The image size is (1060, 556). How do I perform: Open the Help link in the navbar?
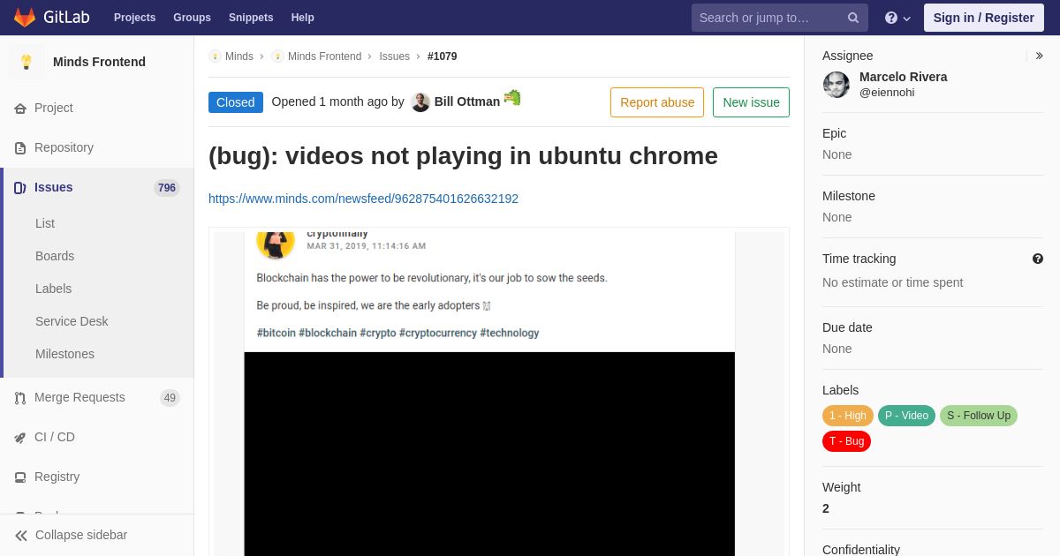(303, 18)
